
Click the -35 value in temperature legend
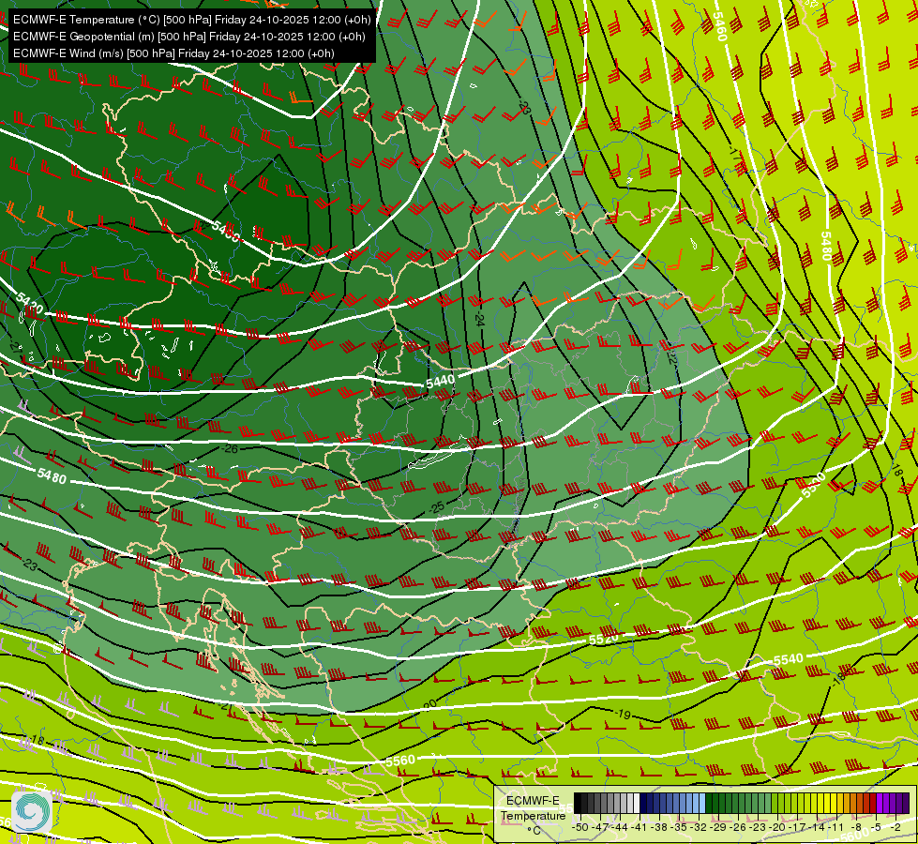tap(681, 827)
